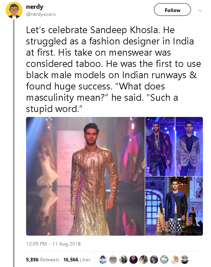
Task: Open the nerdy profile avatar
Action: (x=14, y=10)
